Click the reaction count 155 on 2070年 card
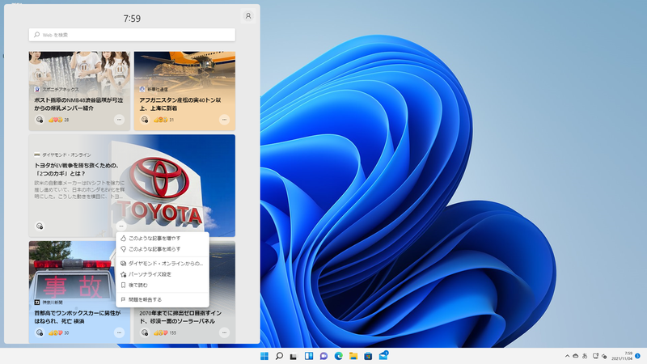The width and height of the screenshot is (647, 364). [x=172, y=333]
